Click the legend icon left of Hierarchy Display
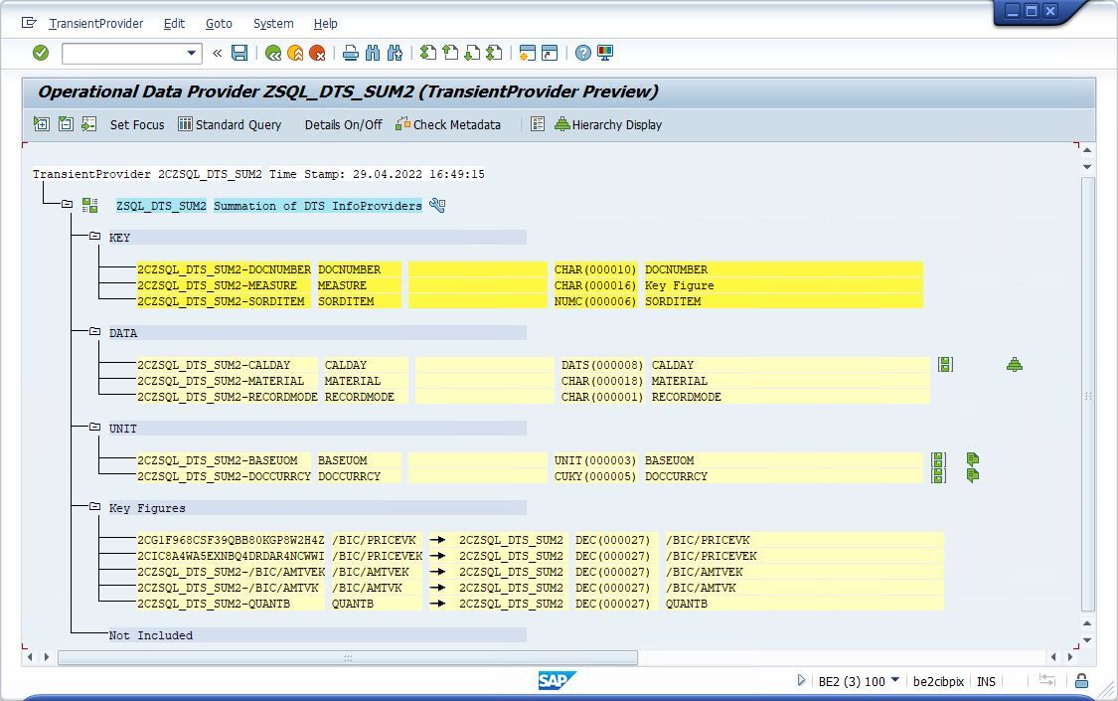The height and width of the screenshot is (701, 1118). [538, 124]
